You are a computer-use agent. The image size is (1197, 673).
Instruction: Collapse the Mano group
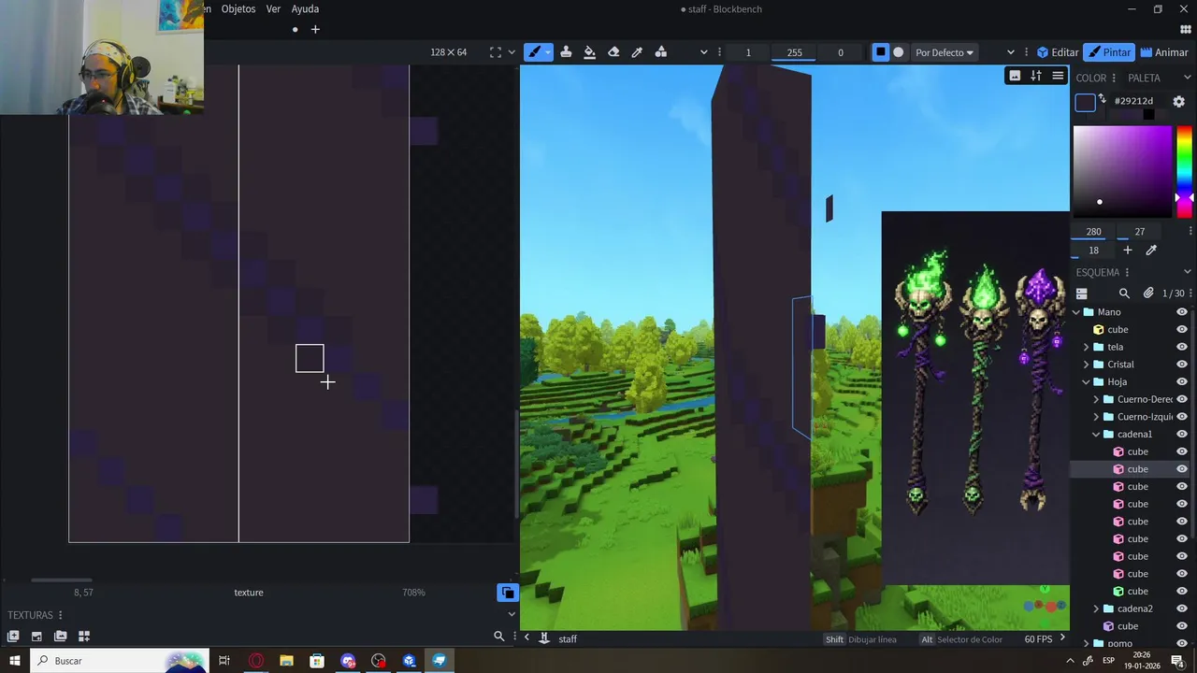click(1076, 312)
